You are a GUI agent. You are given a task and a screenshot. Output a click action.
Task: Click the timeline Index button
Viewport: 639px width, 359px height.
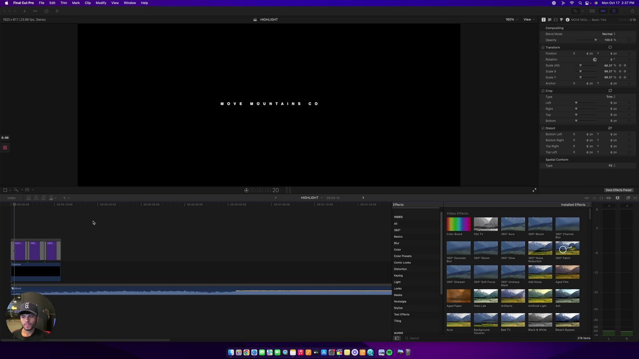point(11,198)
